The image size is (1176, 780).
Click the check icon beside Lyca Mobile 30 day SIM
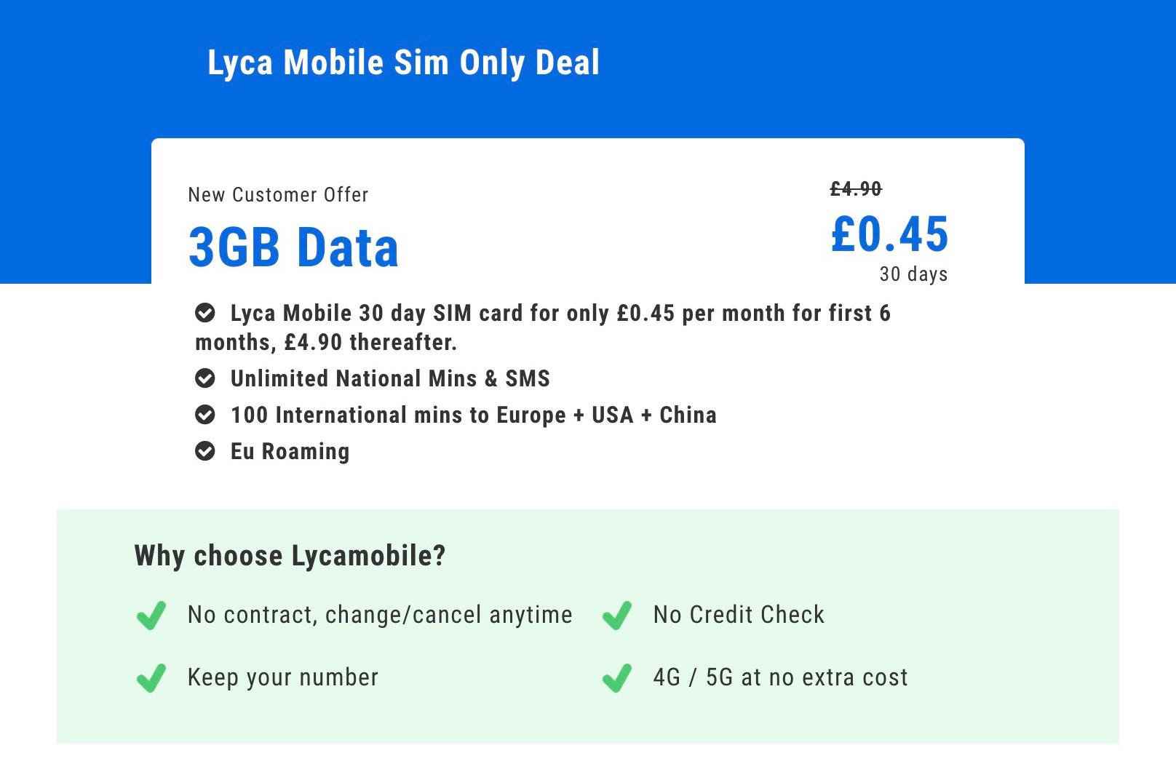pos(205,313)
